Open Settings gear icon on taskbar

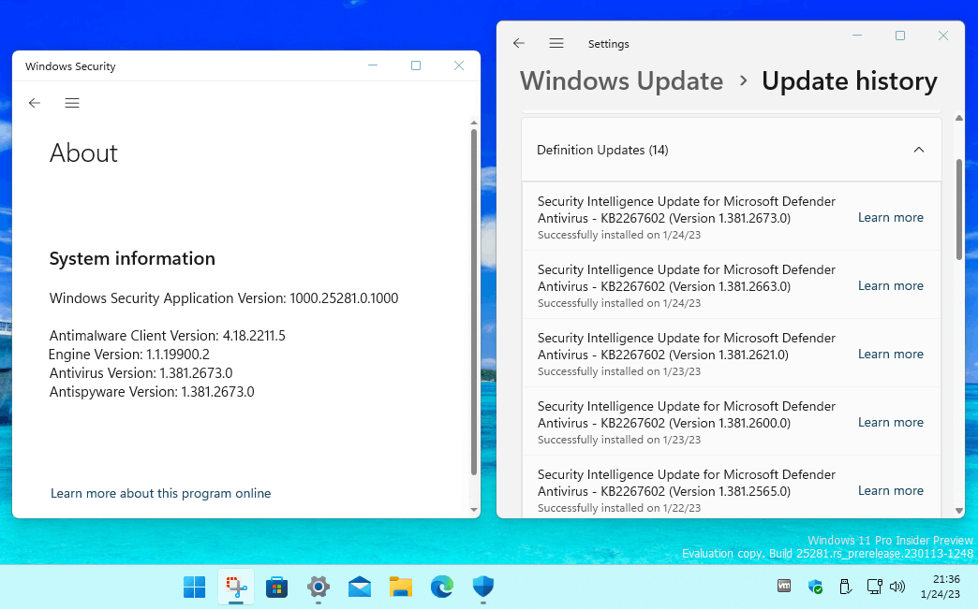[x=319, y=587]
